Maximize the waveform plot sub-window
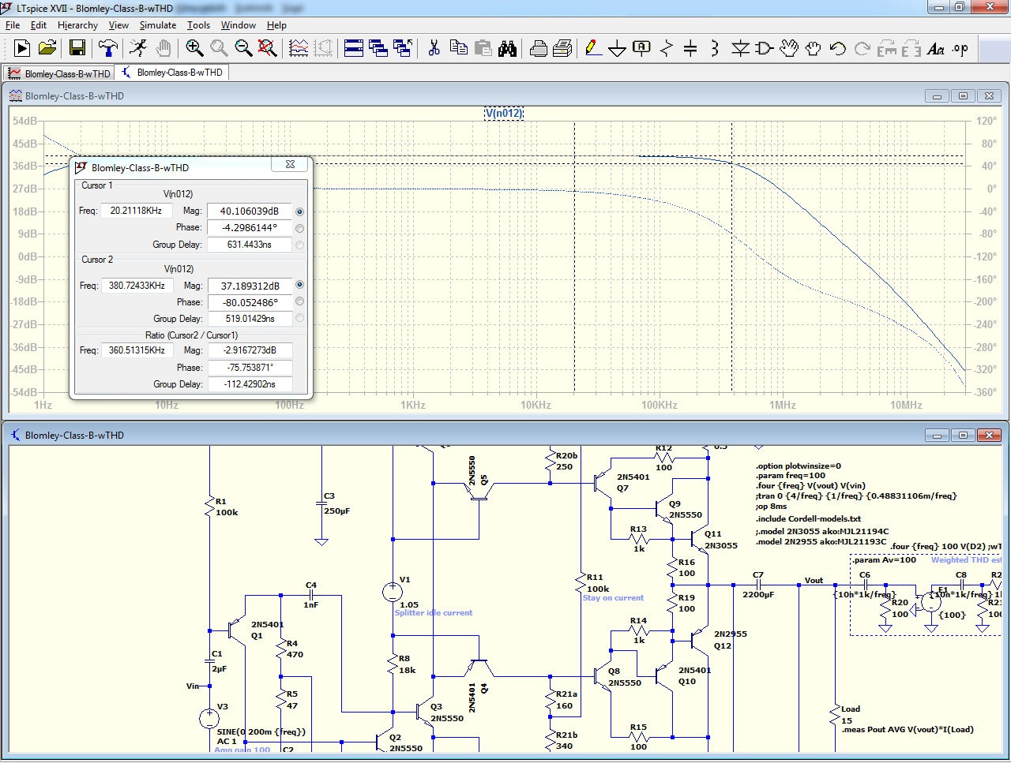 coord(963,96)
